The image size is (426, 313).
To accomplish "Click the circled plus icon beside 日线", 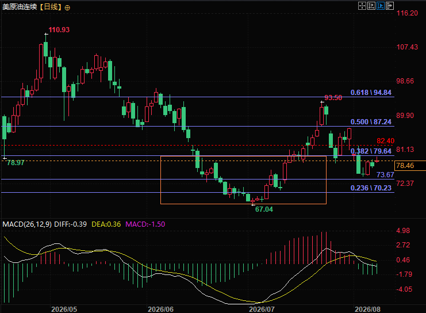I will [67, 7].
